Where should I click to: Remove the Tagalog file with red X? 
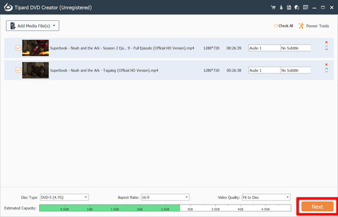pyautogui.click(x=326, y=65)
